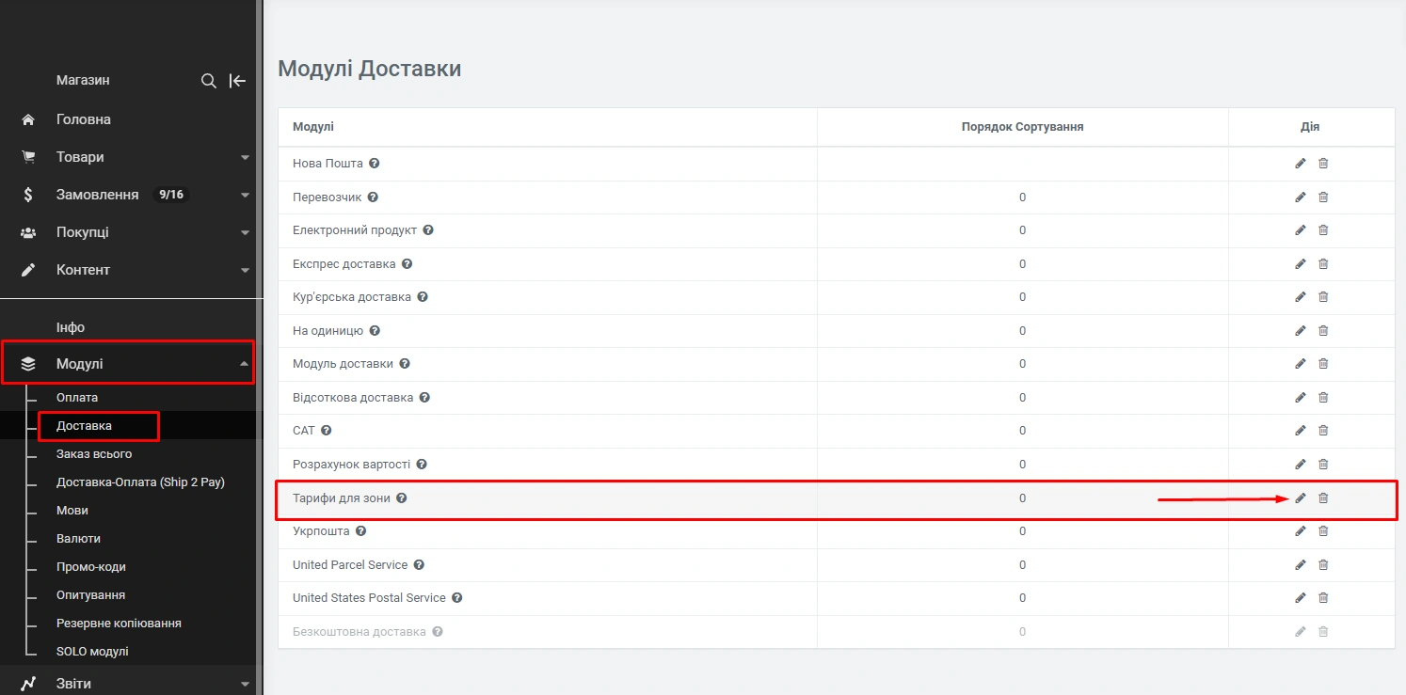
Task: Open the sidebar search magnifier icon
Action: tap(209, 81)
